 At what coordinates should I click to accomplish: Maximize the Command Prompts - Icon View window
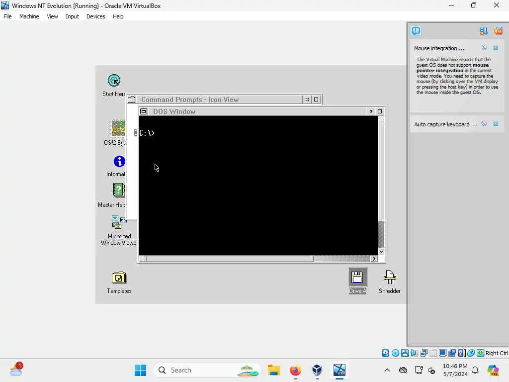(x=316, y=99)
